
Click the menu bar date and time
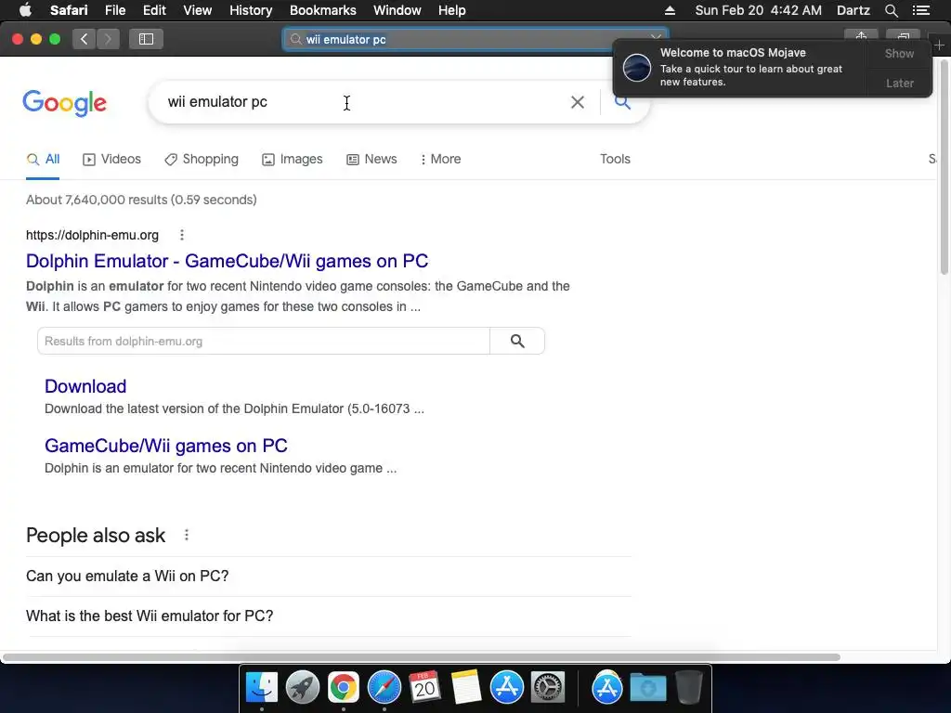coord(758,10)
